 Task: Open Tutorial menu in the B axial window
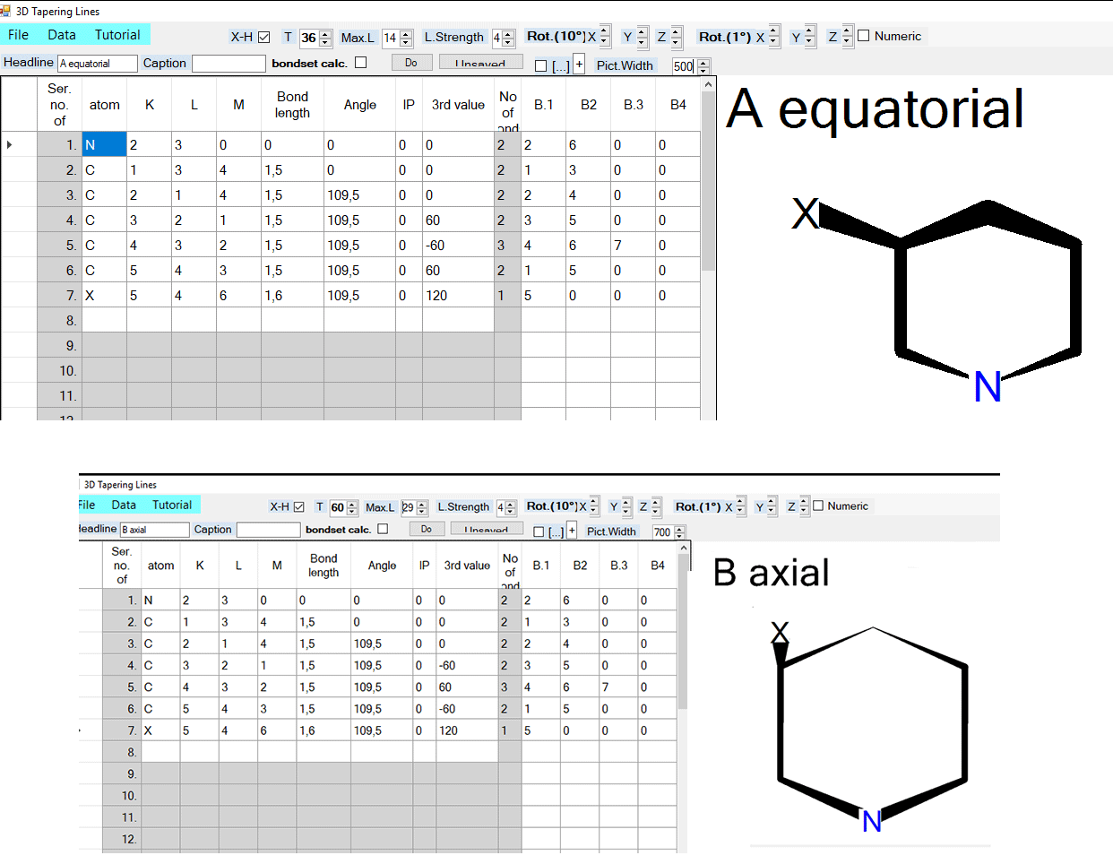tap(172, 505)
